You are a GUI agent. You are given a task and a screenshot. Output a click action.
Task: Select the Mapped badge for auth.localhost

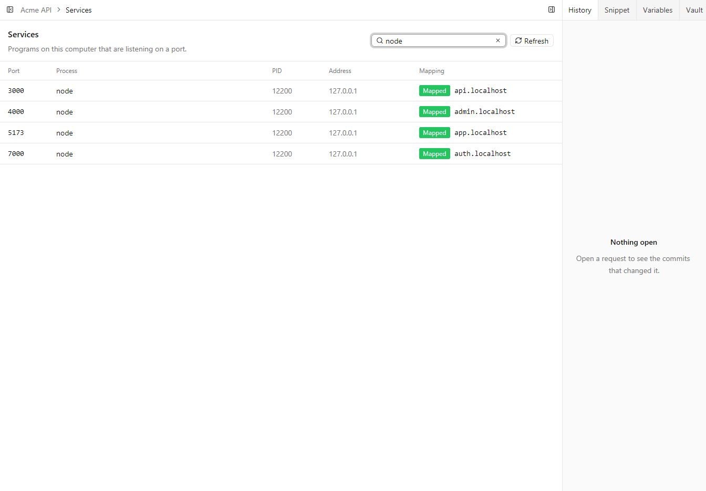pos(434,154)
